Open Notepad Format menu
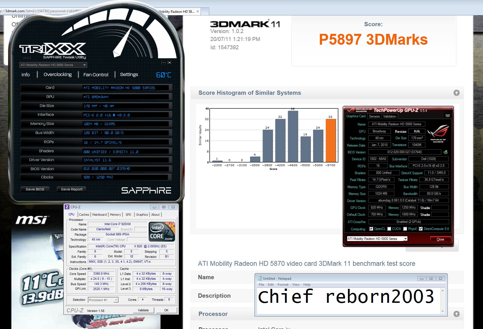483x329 pixels. pyautogui.click(x=283, y=285)
